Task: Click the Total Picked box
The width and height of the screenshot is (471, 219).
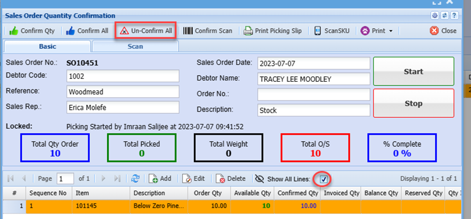Action: (x=142, y=148)
